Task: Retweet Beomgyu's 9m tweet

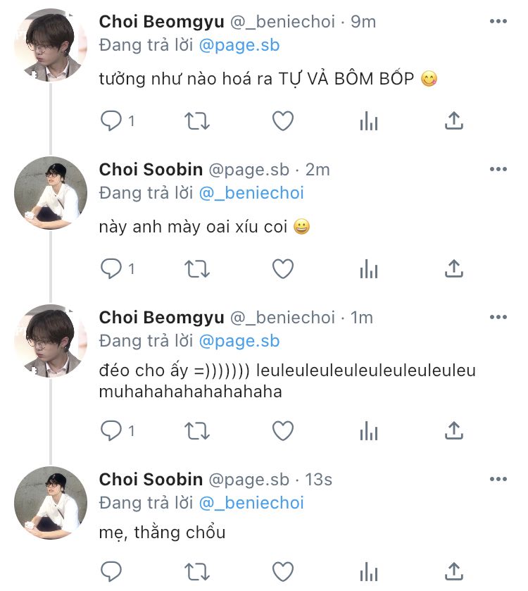Action: [197, 121]
